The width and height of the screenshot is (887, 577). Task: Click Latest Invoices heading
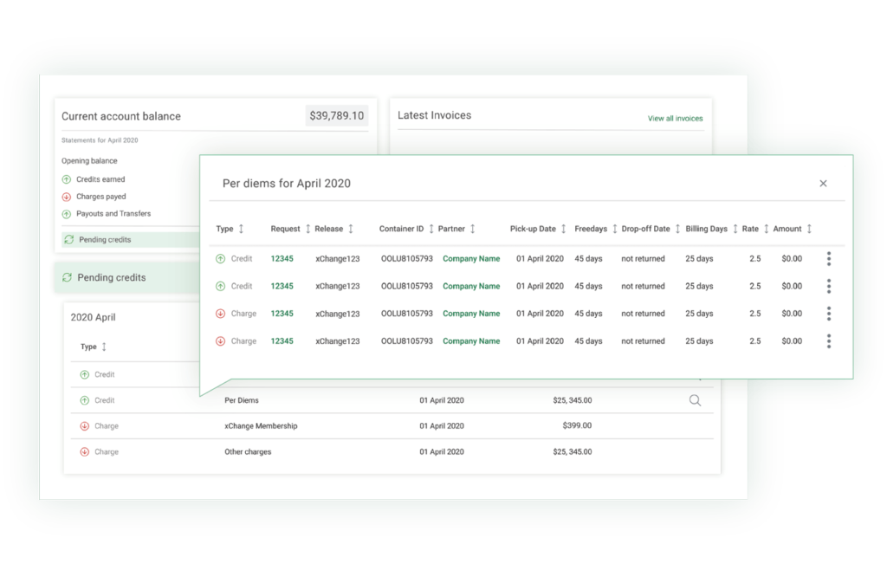pos(435,115)
